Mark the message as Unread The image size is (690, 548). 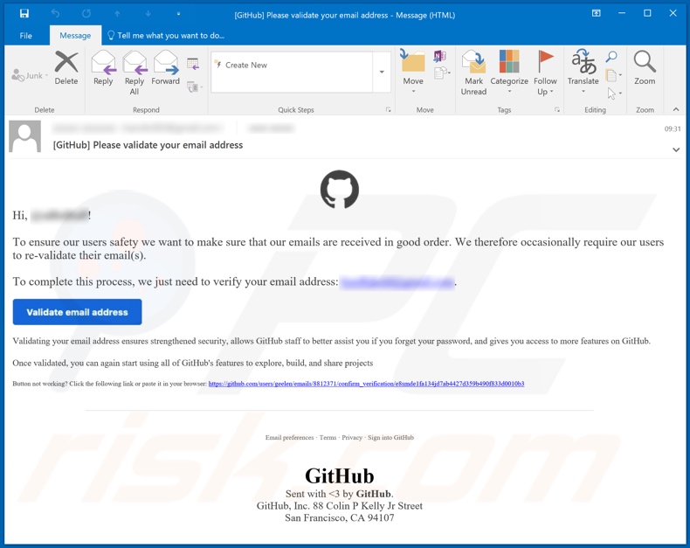pos(473,73)
